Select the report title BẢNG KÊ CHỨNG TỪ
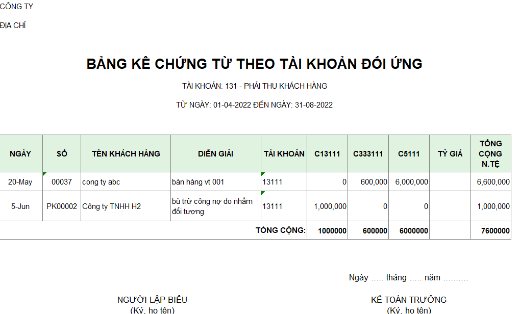This screenshot has width=520, height=314. (254, 64)
